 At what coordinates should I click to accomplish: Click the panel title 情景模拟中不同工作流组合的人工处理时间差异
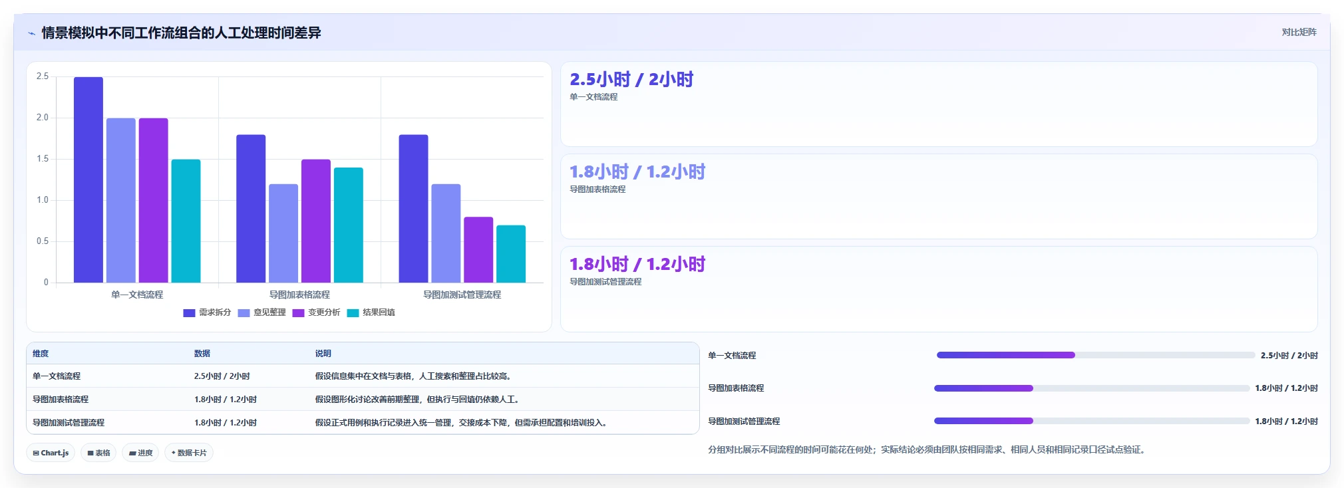pos(181,33)
